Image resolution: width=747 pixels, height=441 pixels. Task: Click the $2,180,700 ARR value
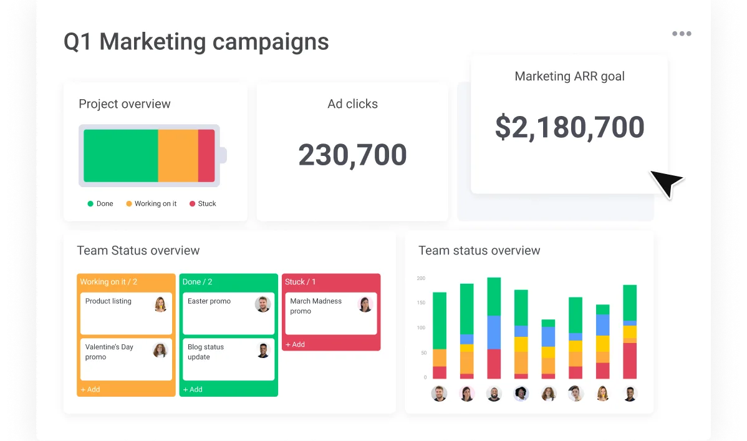[569, 127]
